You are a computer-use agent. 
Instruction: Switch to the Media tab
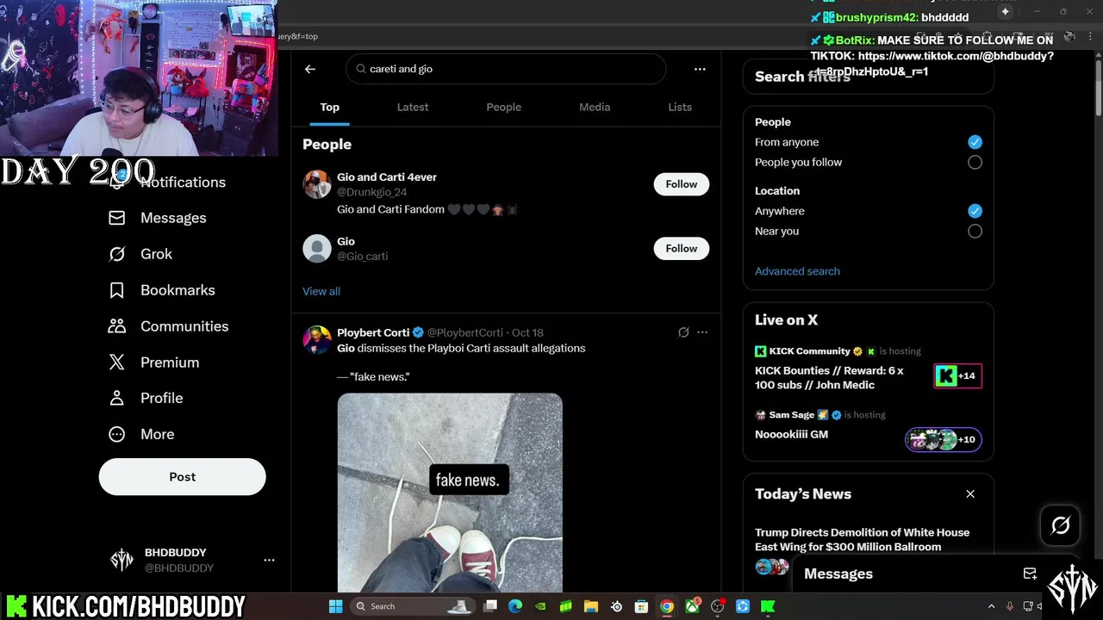coord(595,107)
